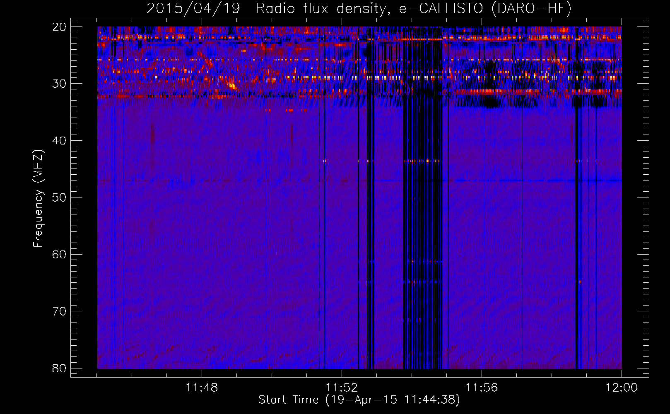Image resolution: width=670 pixels, height=414 pixels.
Task: Click the plot title 'Radio flux density, e-CALLISTO (DARO-HF)'
Action: [413, 9]
